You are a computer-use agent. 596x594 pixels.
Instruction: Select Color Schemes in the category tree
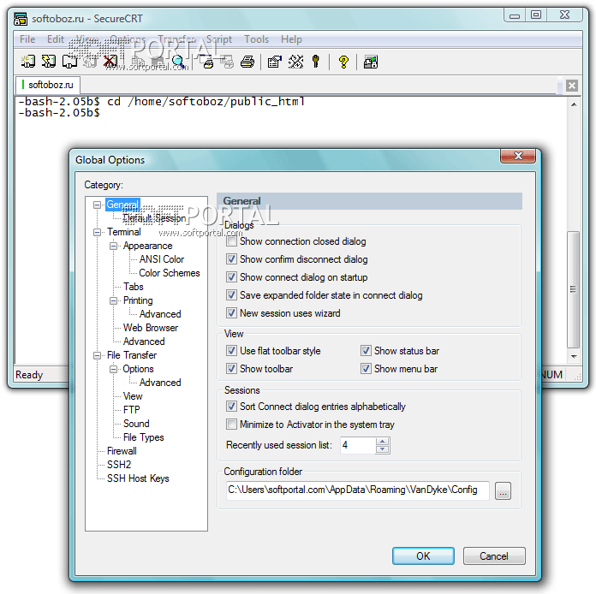(170, 273)
